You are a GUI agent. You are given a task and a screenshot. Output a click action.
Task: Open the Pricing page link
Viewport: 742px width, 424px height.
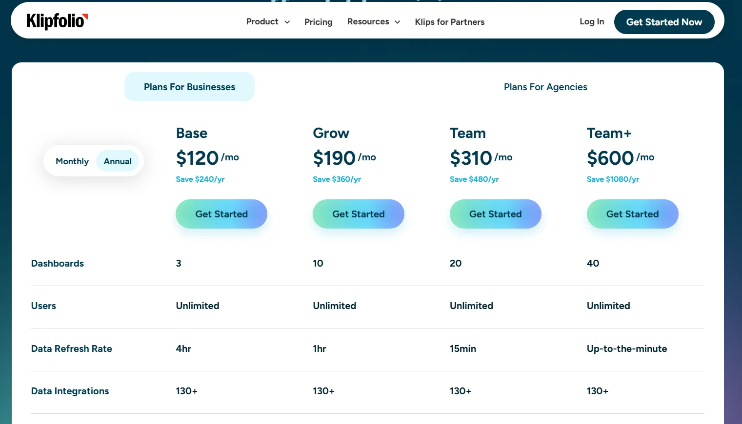point(318,22)
